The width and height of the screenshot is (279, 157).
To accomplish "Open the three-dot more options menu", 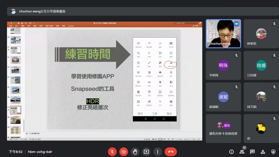I will point(158,152).
